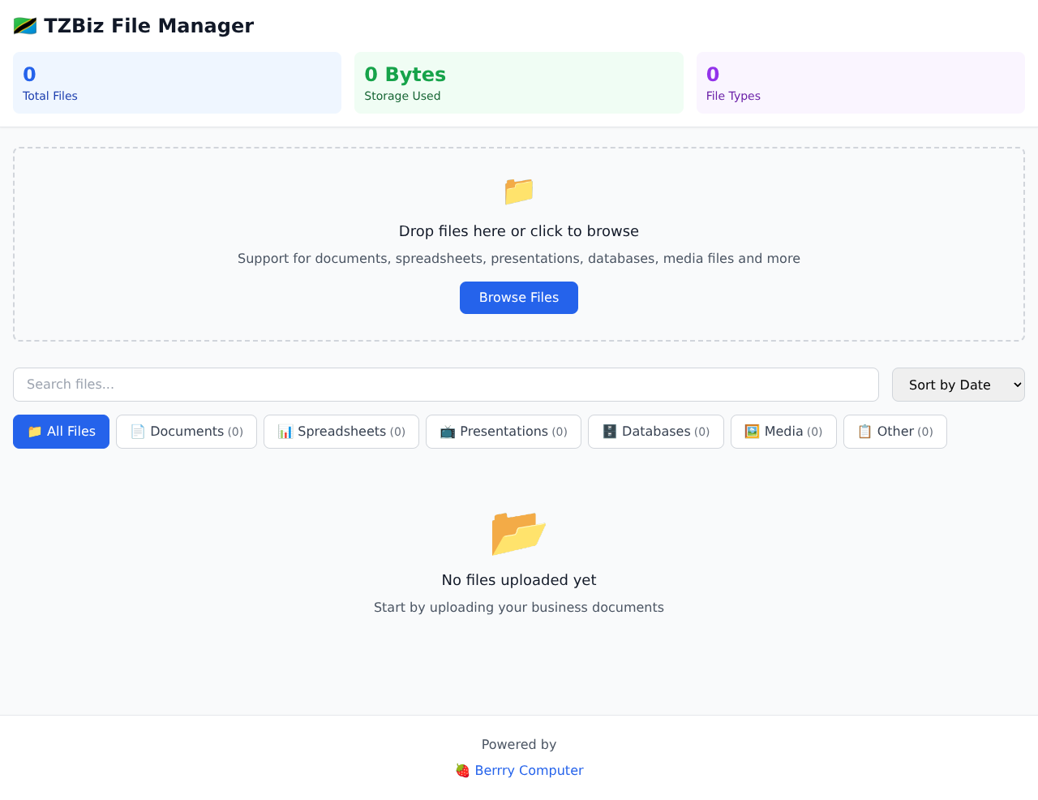Click the TV icon on the Presentations filter
This screenshot has height=800, width=1038.
(x=448, y=431)
